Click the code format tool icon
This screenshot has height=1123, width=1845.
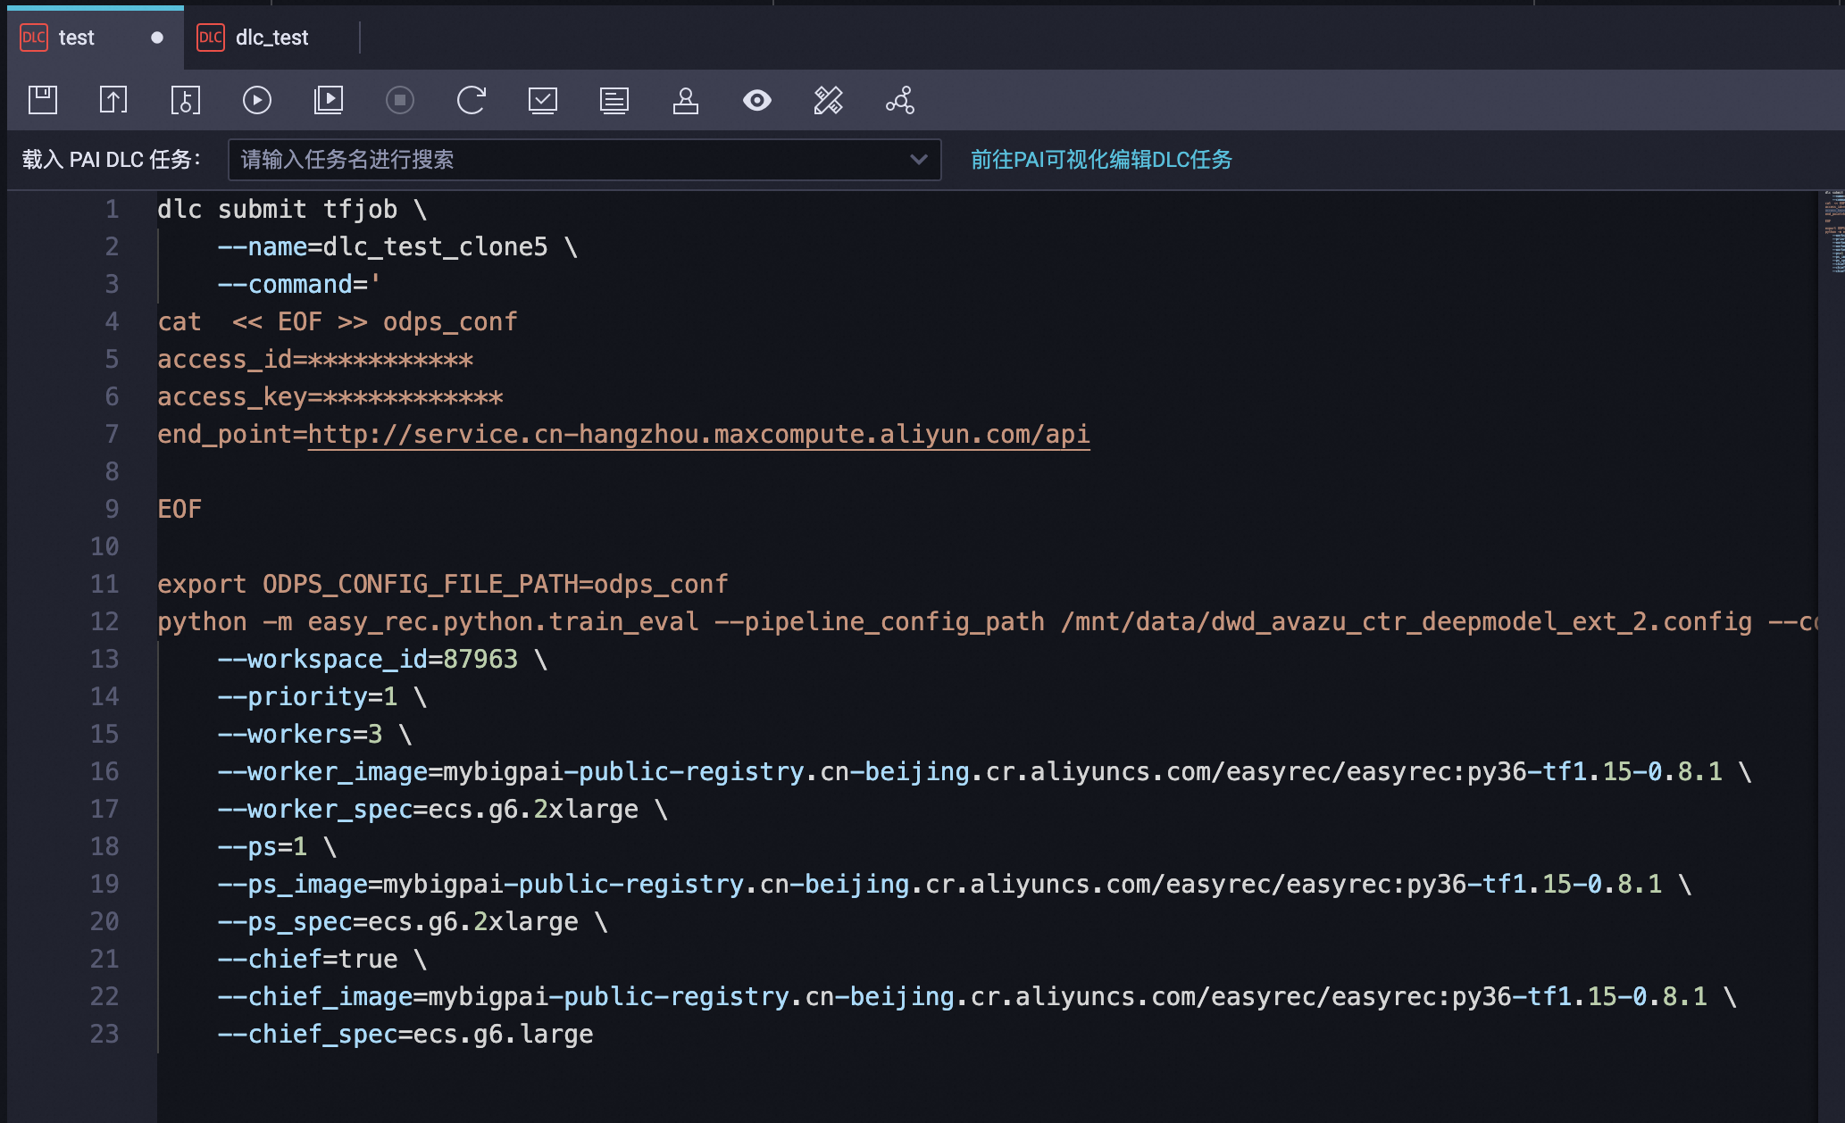click(x=829, y=100)
